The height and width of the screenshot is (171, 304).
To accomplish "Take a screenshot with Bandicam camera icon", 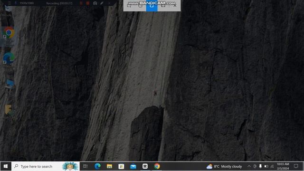I will pos(95,3).
